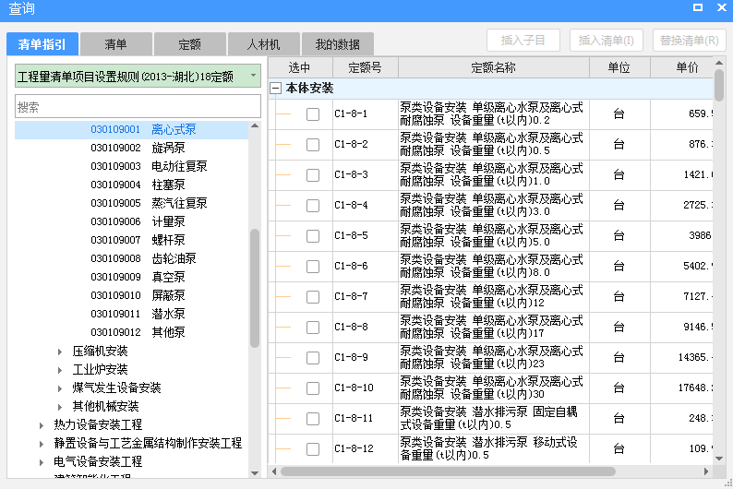Expand the 压缩机安装 tree node

coord(59,352)
